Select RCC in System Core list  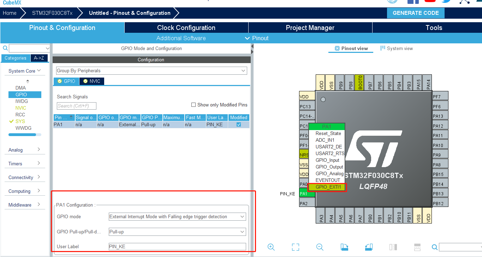pos(20,115)
